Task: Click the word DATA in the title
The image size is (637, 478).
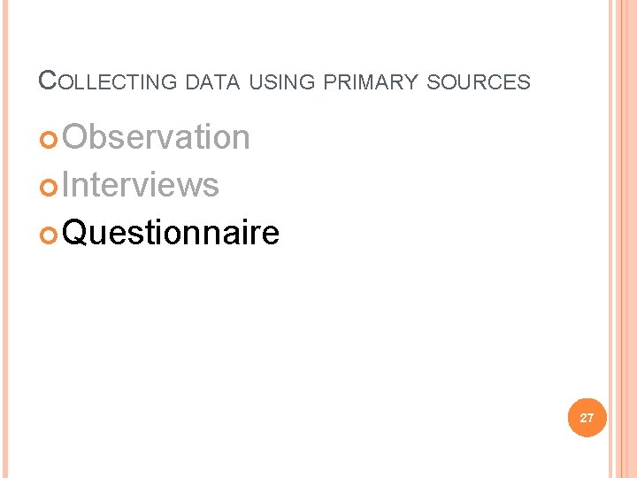Action: pos(212,82)
